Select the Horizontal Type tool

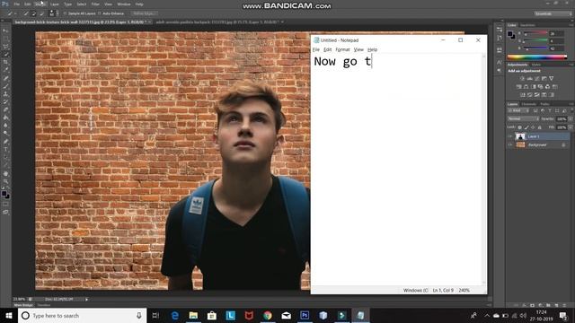point(5,150)
